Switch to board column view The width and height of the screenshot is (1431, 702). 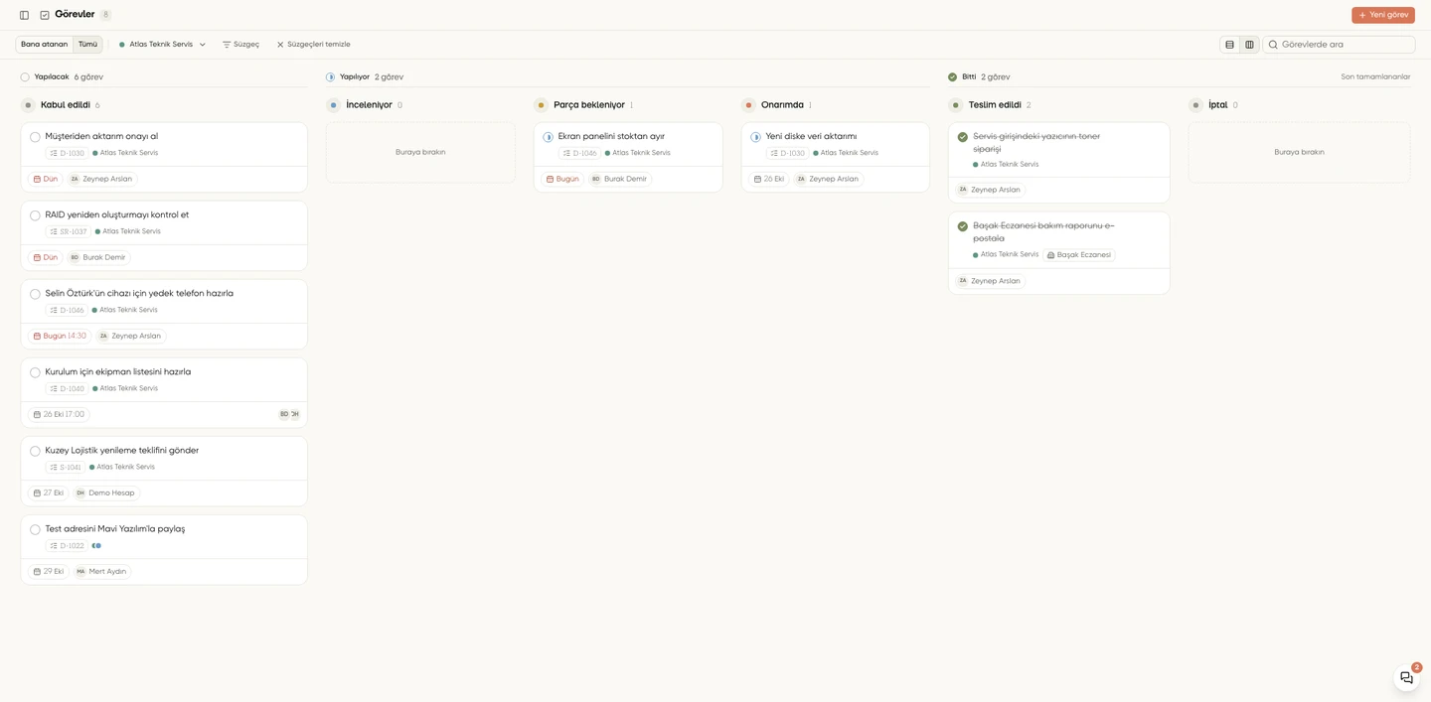coord(1249,45)
